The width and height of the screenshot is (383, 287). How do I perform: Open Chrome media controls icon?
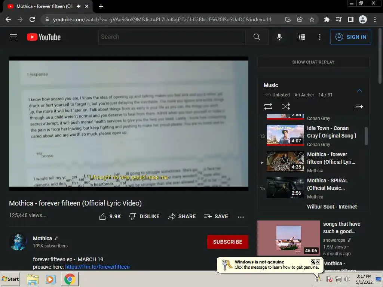click(338, 19)
